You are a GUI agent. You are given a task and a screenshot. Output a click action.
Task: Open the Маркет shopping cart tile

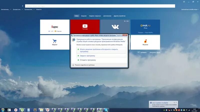(55, 42)
